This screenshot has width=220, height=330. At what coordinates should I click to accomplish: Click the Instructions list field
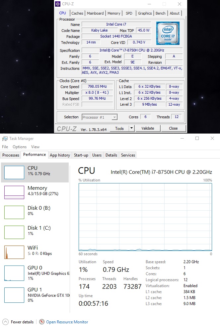[x=132, y=70]
